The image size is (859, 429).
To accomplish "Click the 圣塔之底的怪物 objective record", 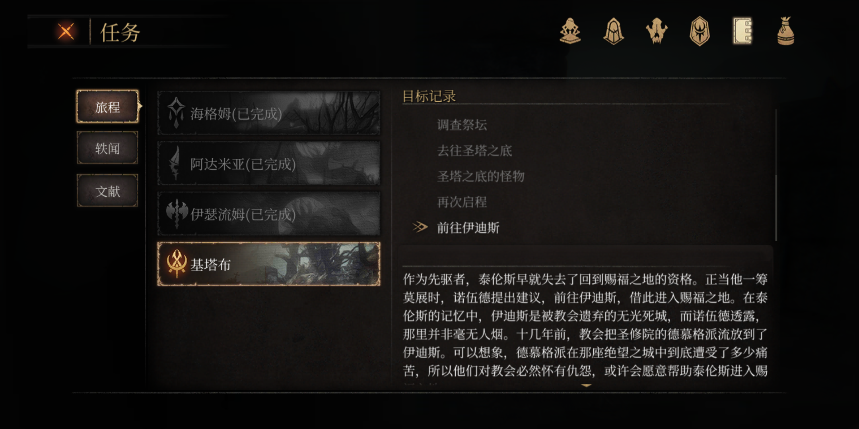I will pyautogui.click(x=481, y=176).
